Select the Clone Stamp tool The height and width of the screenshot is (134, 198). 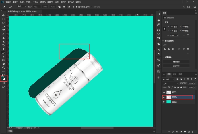point(3,38)
